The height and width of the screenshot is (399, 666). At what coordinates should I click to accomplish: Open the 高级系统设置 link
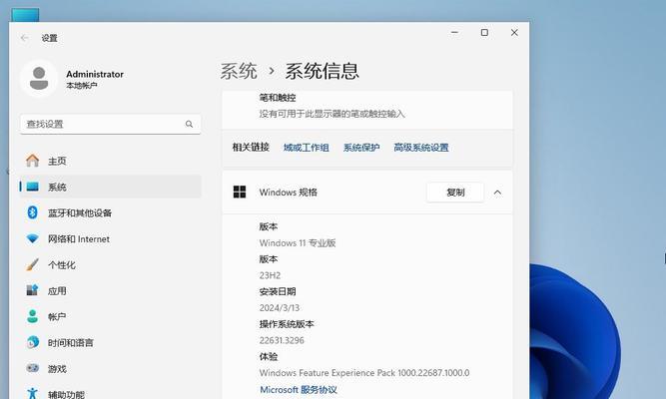point(421,148)
